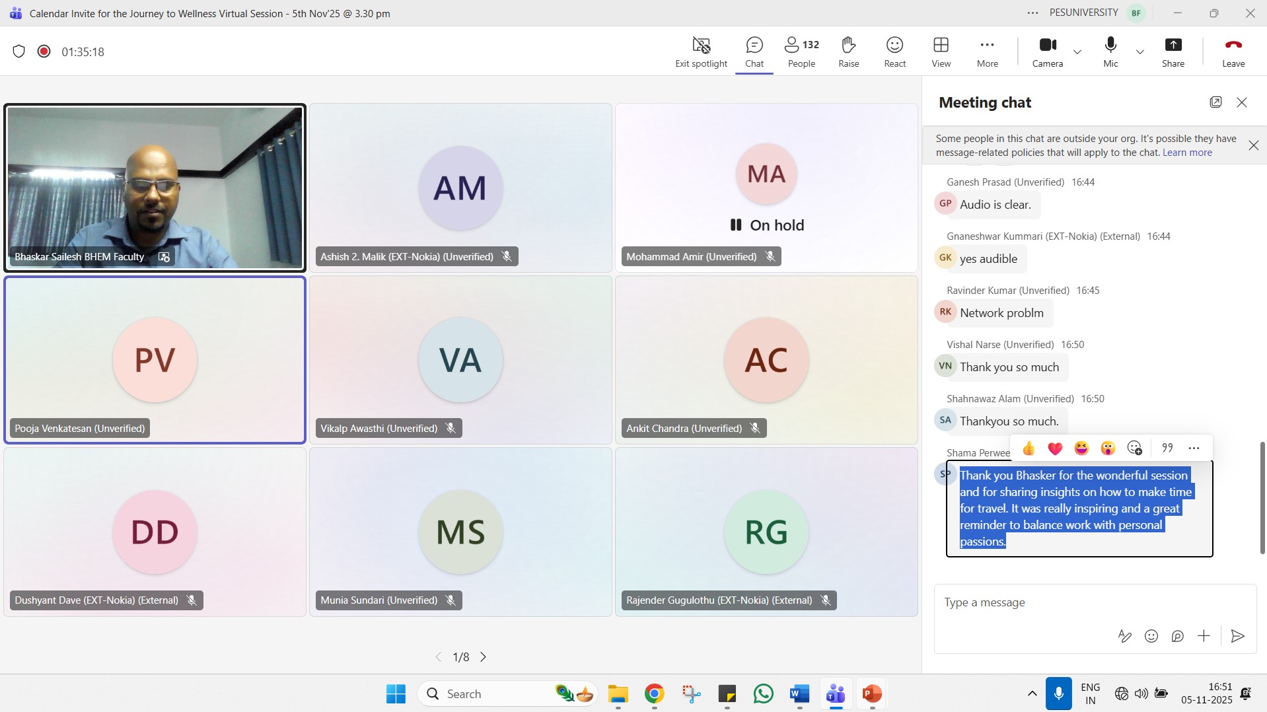This screenshot has height=712, width=1267.
Task: Open the microphone options chevron
Action: point(1140,52)
